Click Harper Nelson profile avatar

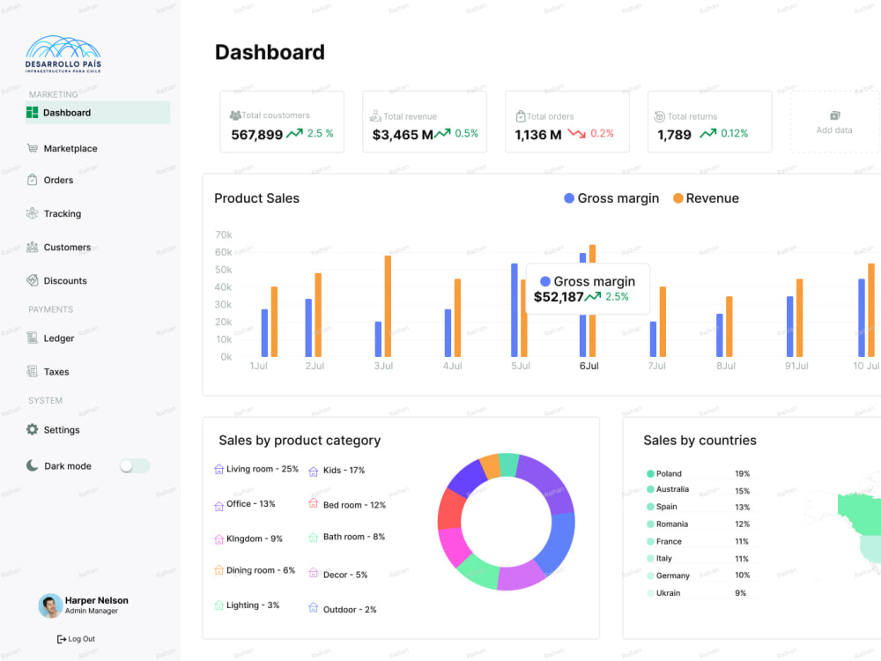coord(50,605)
